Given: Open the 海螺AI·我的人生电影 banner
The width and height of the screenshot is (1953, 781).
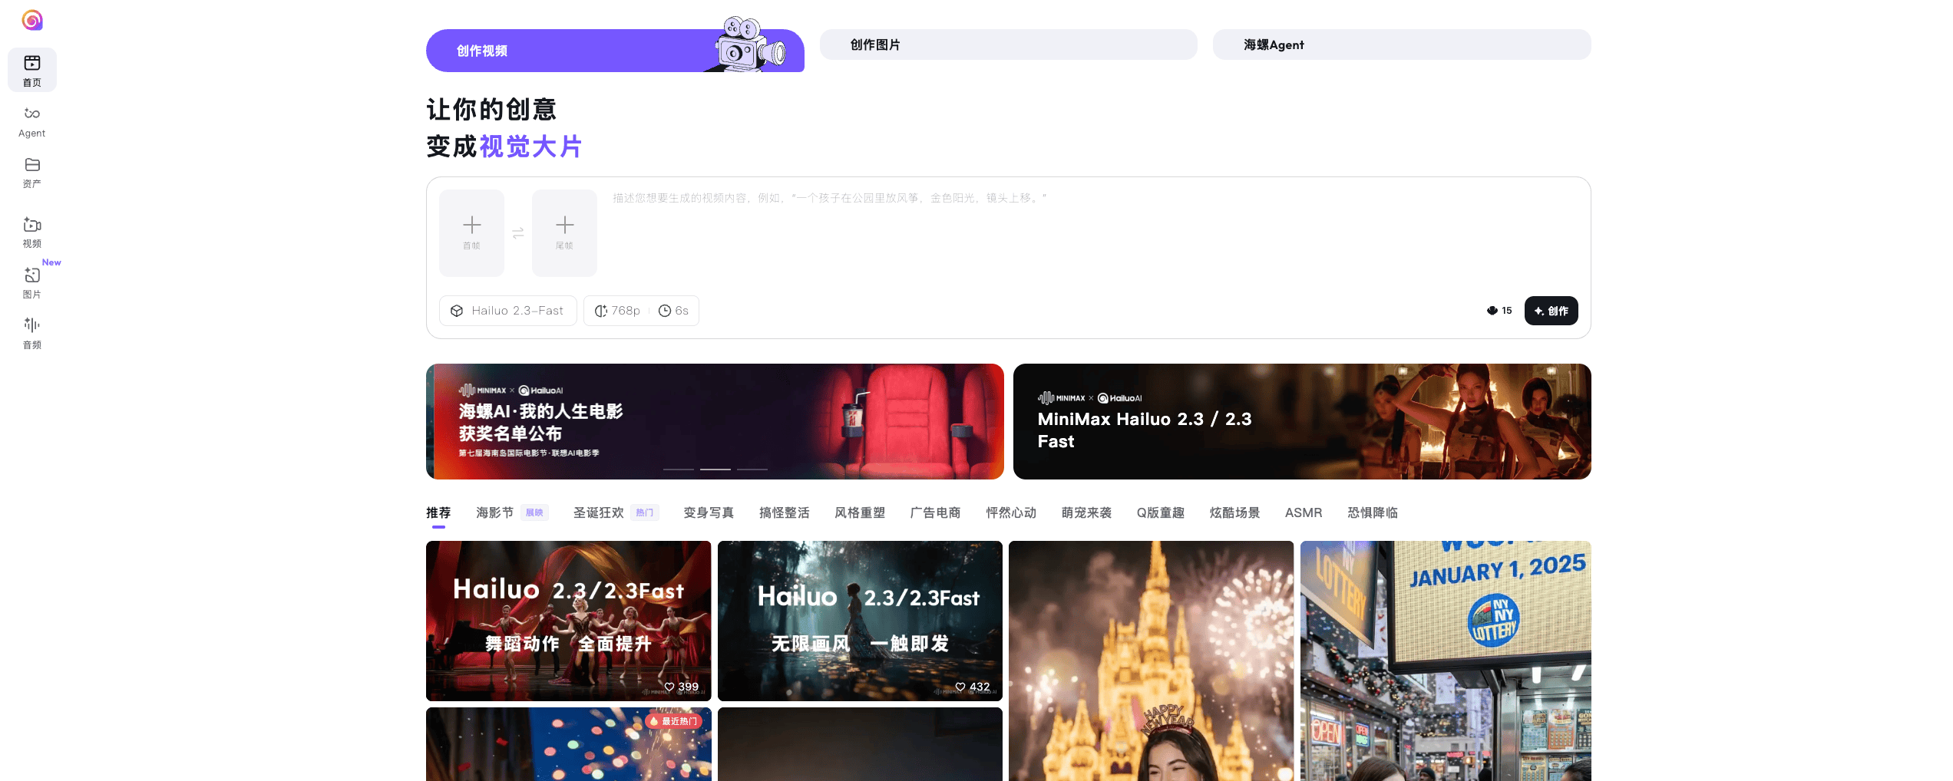Looking at the screenshot, I should coord(715,421).
